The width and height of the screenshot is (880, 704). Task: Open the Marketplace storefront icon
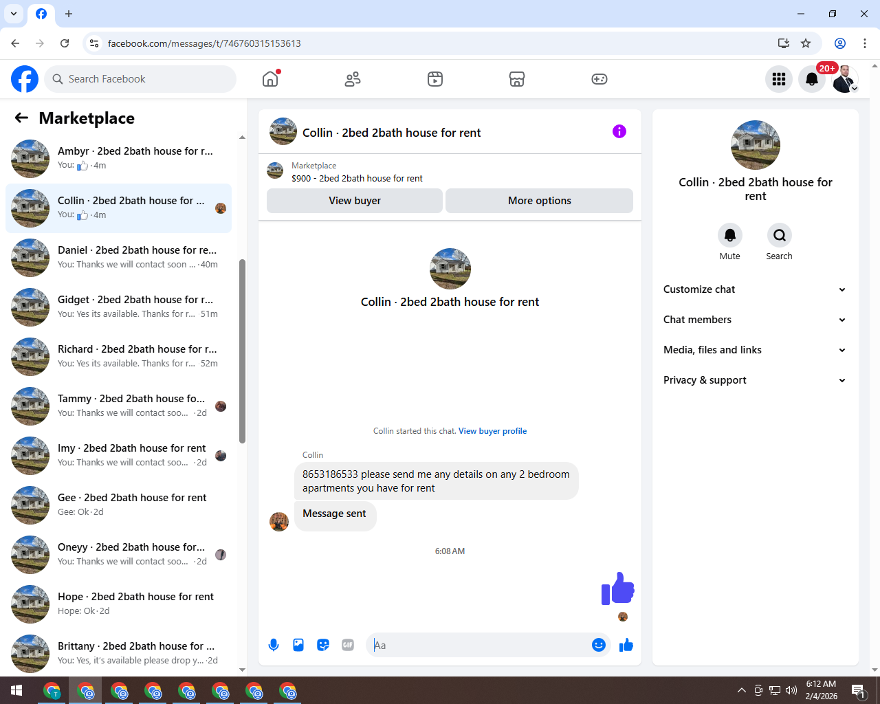click(517, 79)
